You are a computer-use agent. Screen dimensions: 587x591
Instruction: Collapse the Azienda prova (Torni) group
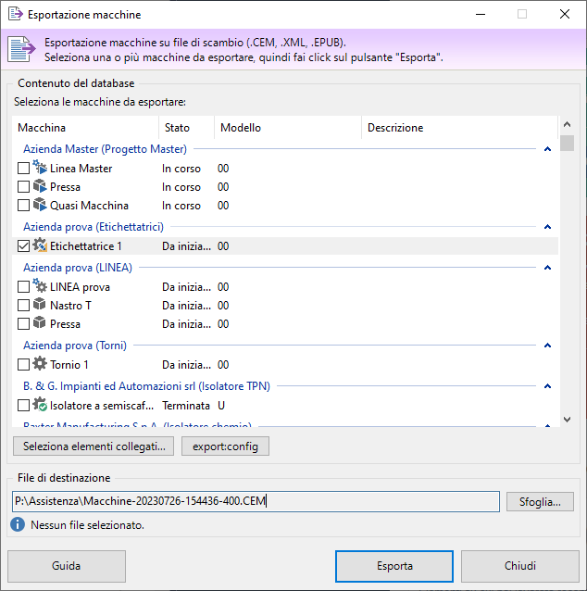[547, 346]
